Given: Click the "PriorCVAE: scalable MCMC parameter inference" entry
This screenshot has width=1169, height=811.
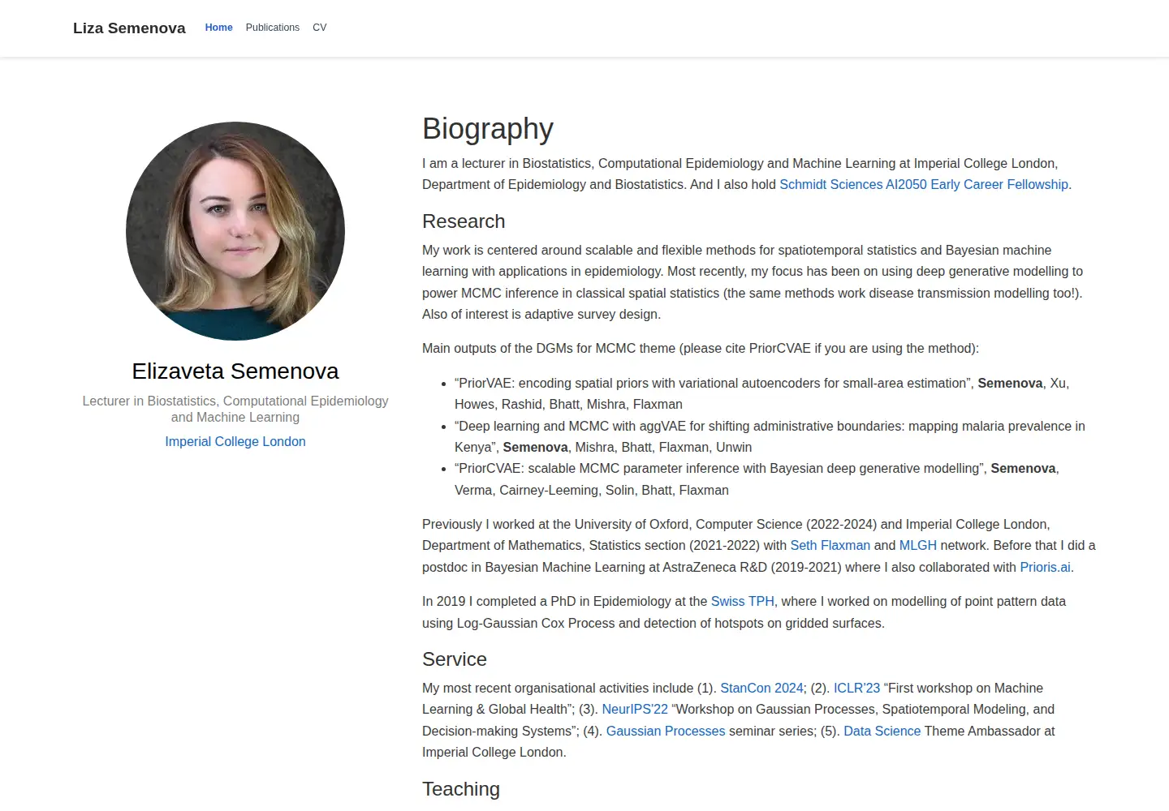Looking at the screenshot, I should pyautogui.click(x=757, y=479).
